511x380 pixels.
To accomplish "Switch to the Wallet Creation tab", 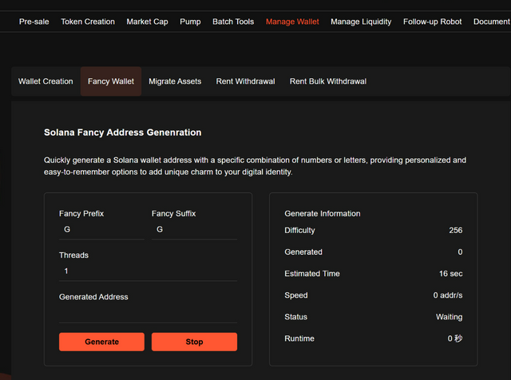I will coord(46,81).
